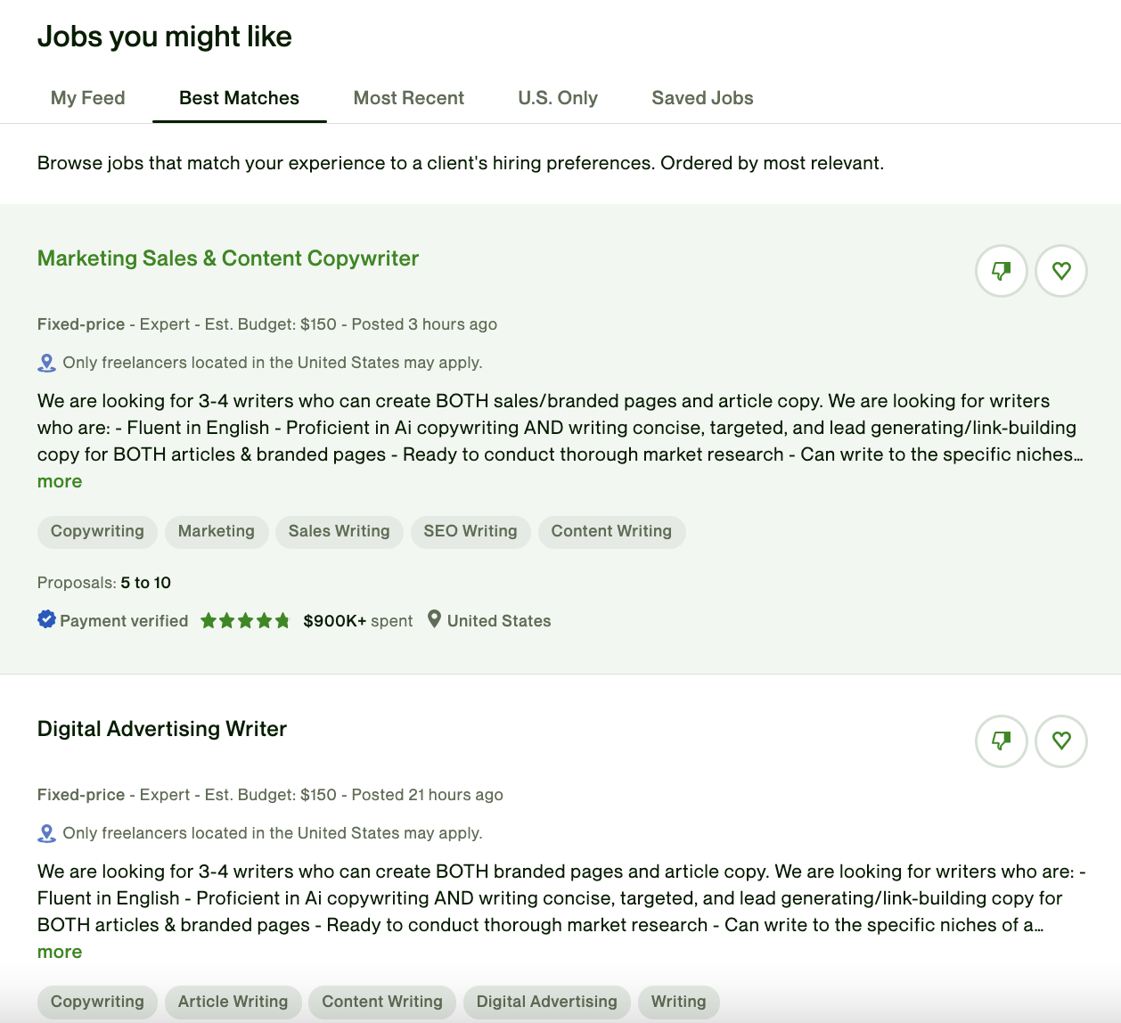Open the Saved Jobs tab

point(702,98)
